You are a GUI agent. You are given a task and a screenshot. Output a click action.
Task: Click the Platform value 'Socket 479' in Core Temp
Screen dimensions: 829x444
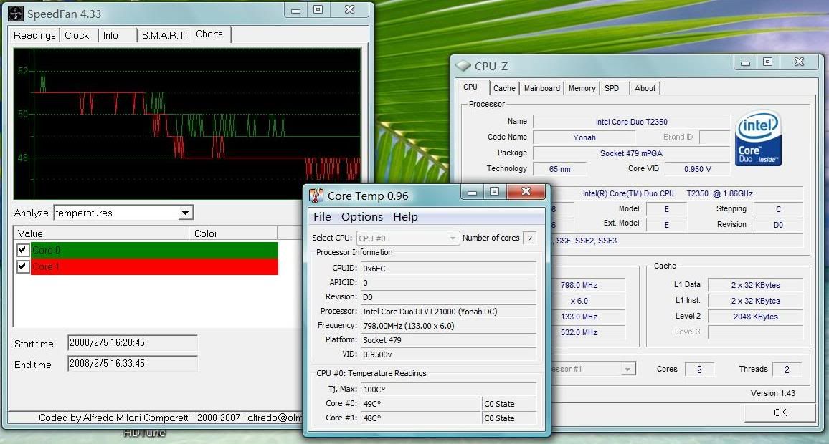[x=448, y=340]
